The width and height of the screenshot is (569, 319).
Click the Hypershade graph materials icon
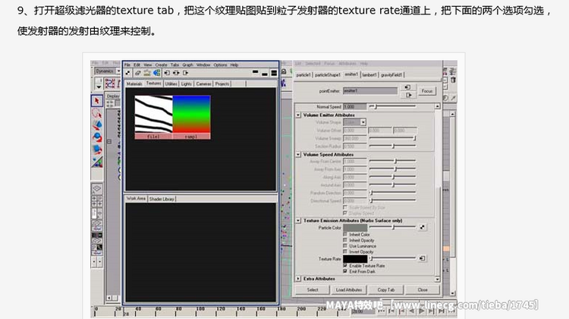(x=157, y=73)
